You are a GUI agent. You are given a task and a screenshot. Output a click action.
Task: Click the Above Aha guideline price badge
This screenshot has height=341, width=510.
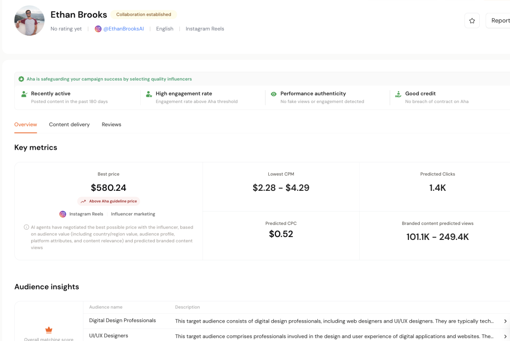coord(109,201)
